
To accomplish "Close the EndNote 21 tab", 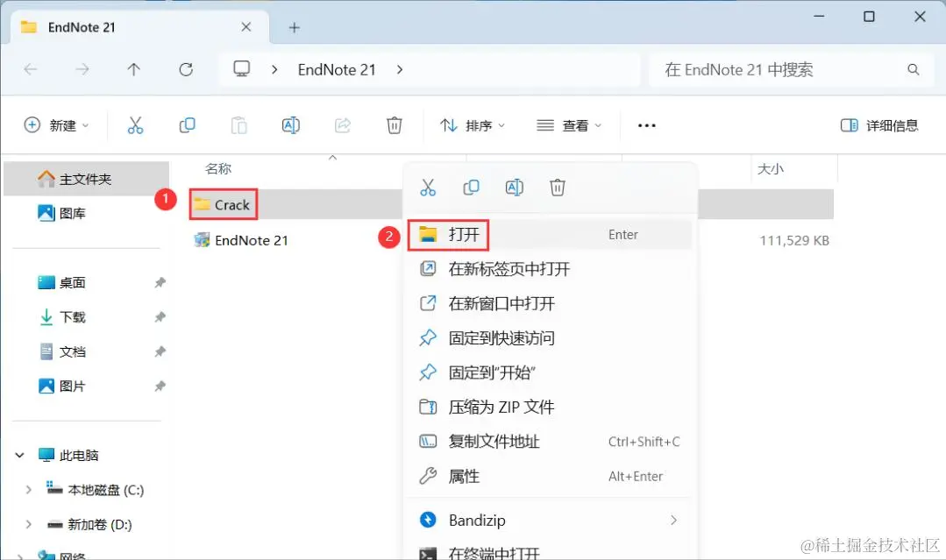I will pos(246,26).
